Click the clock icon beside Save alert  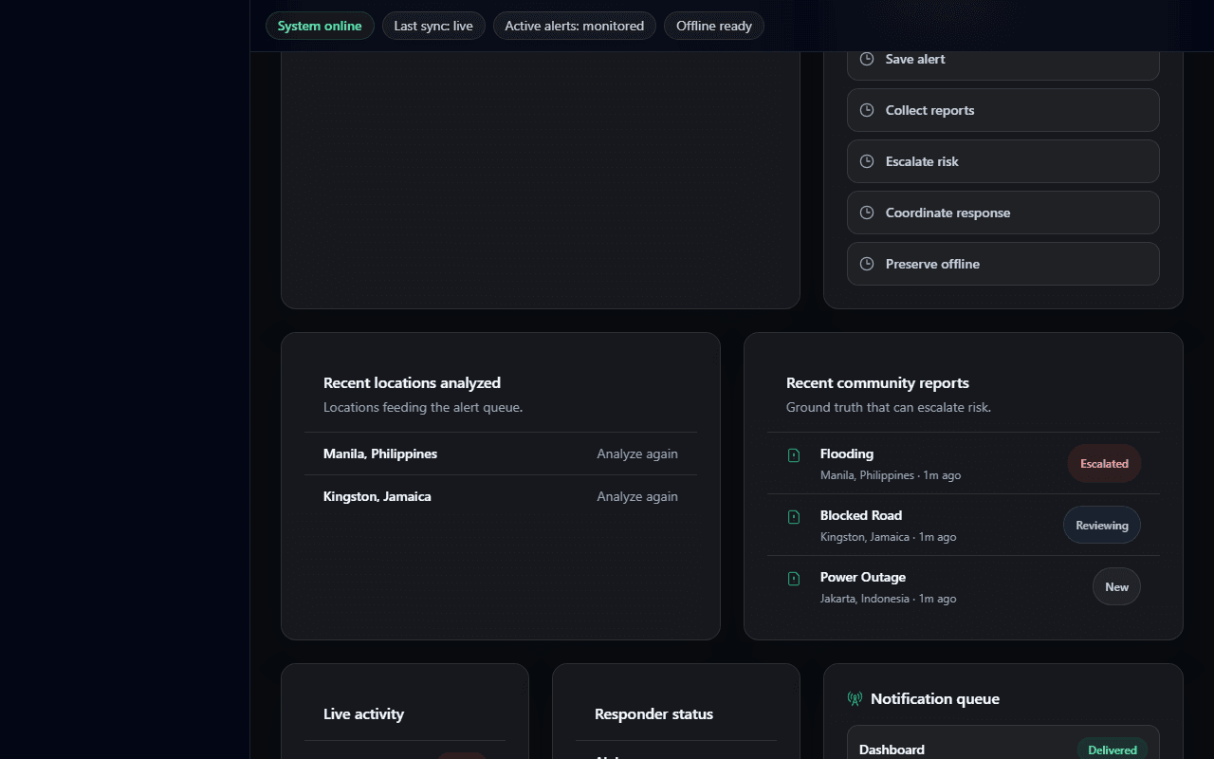click(x=867, y=59)
